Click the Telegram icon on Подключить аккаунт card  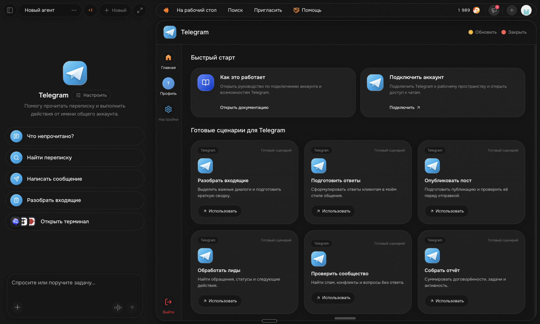(x=375, y=83)
